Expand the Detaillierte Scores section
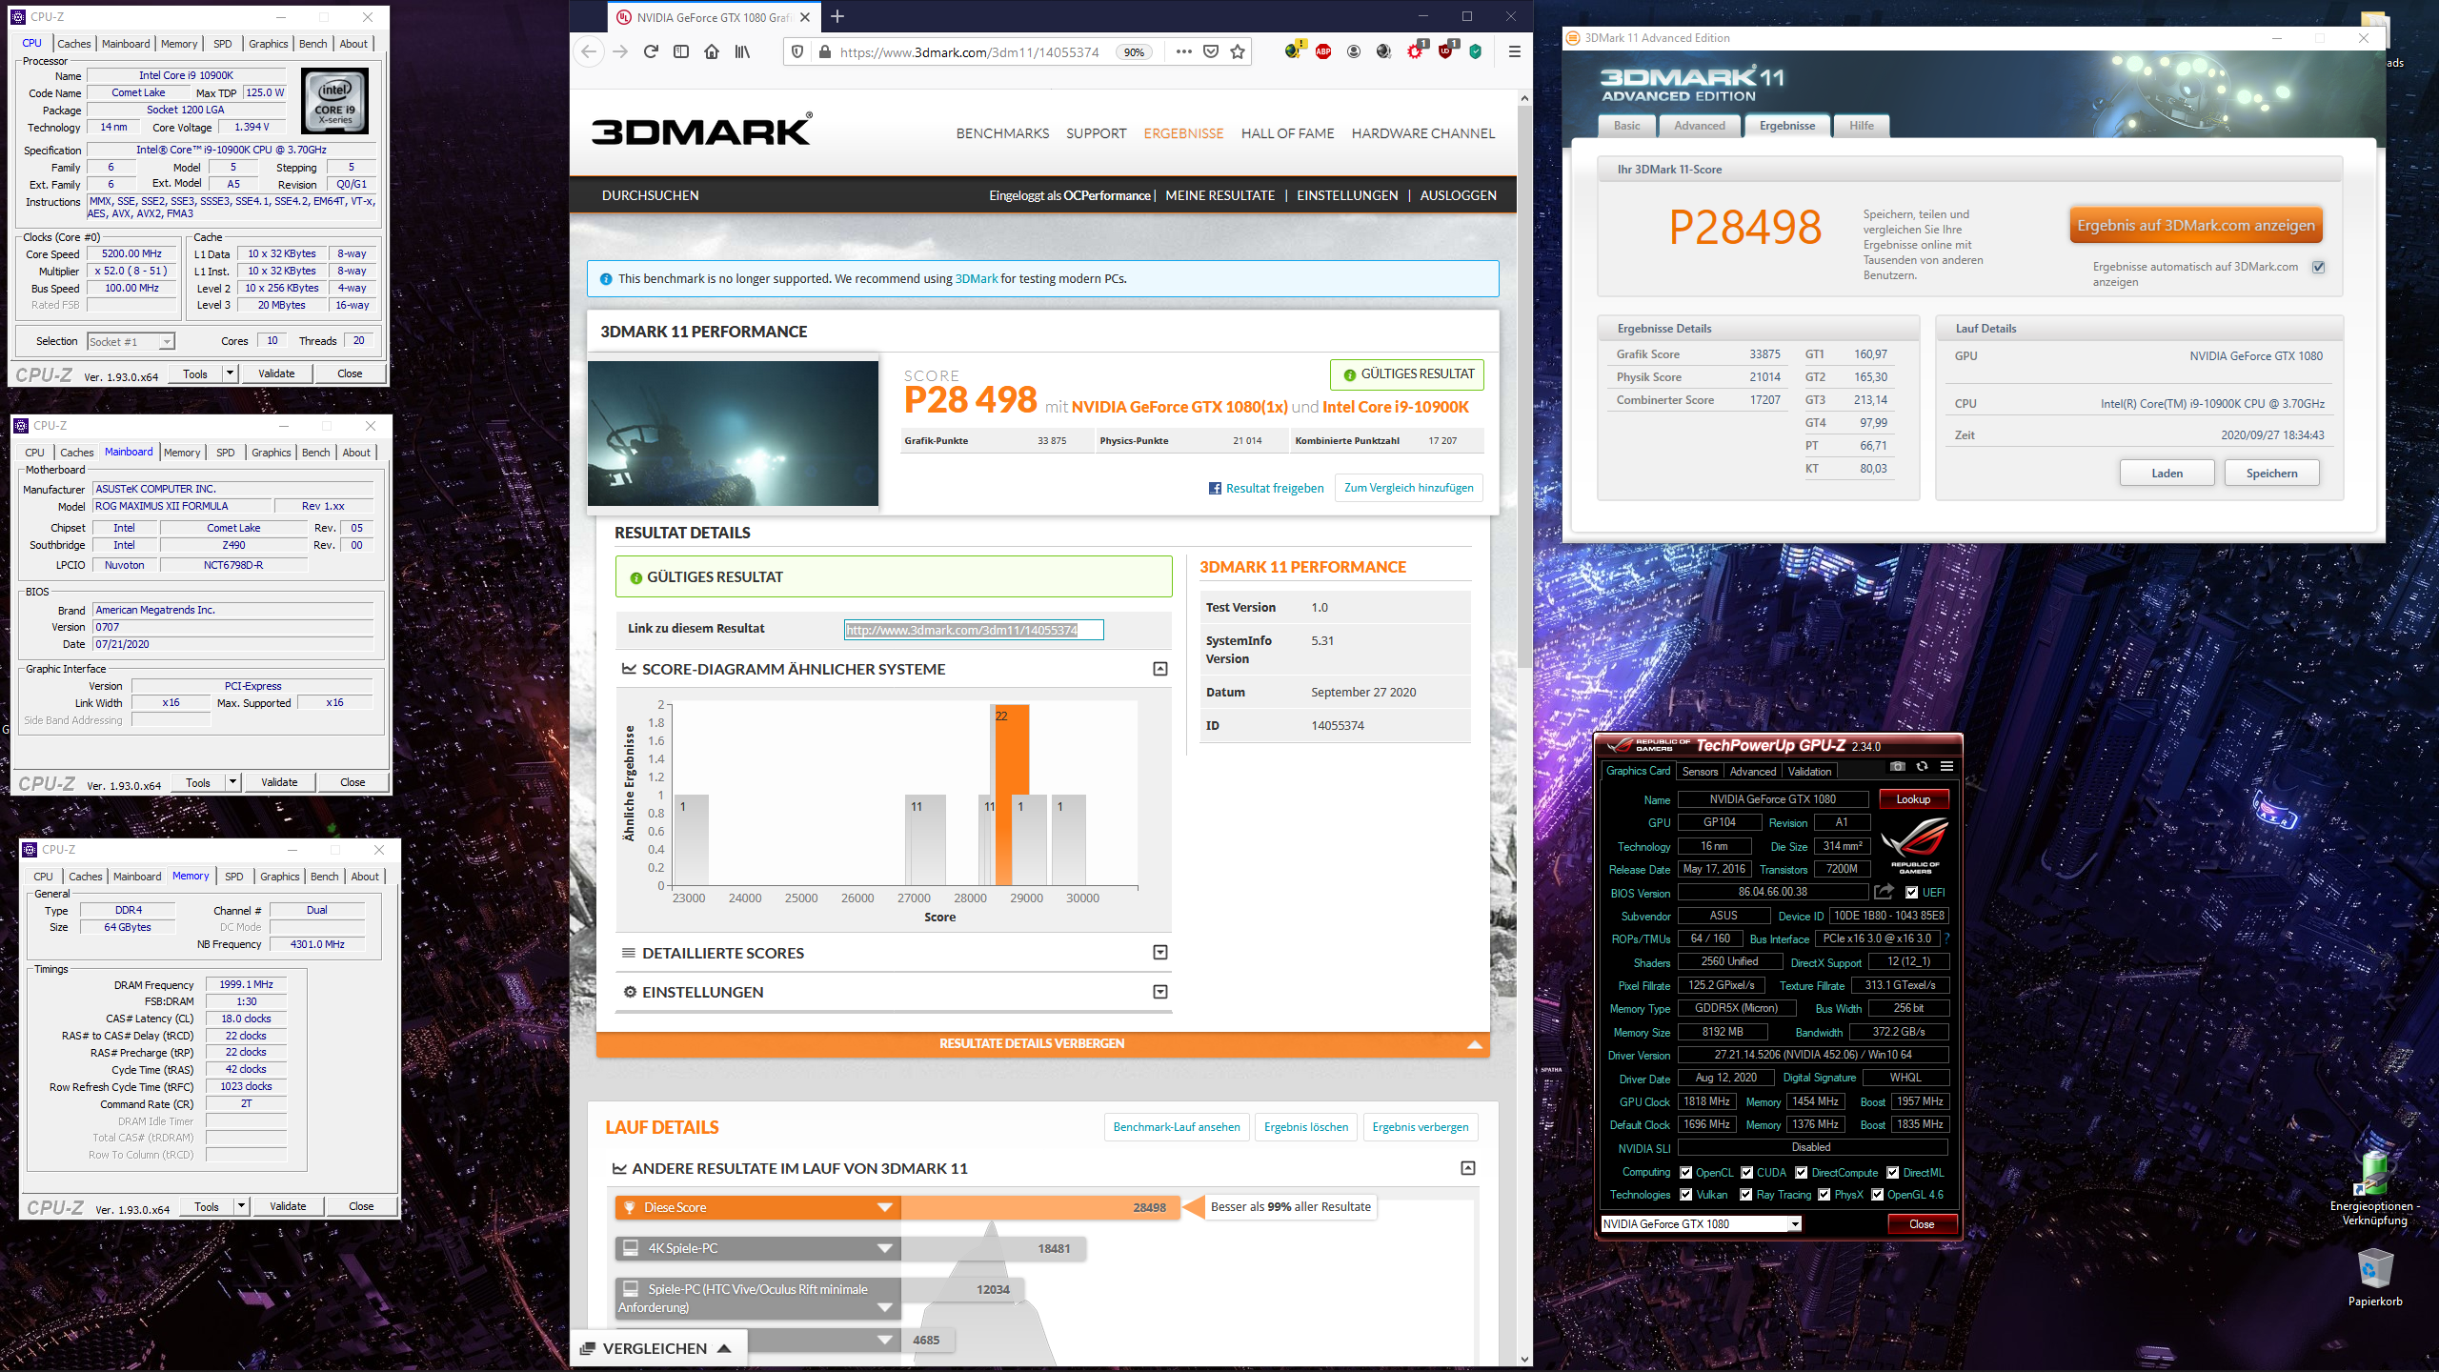This screenshot has width=2439, height=1372. point(1160,953)
